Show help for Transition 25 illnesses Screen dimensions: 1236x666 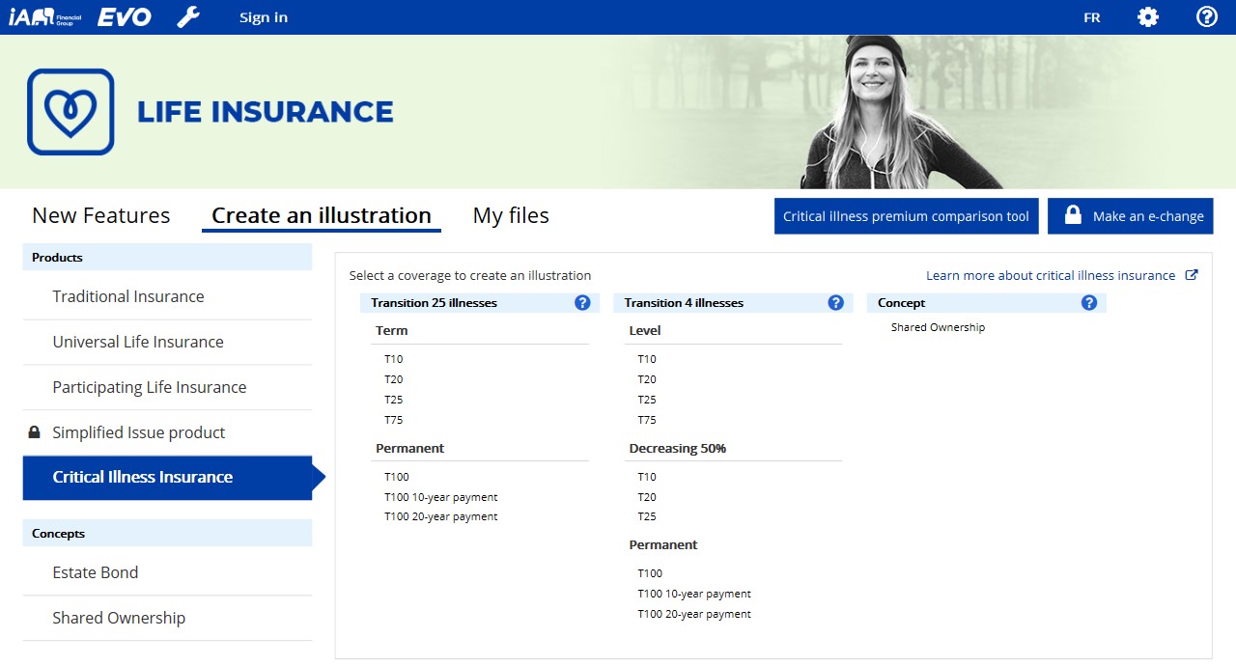point(582,303)
